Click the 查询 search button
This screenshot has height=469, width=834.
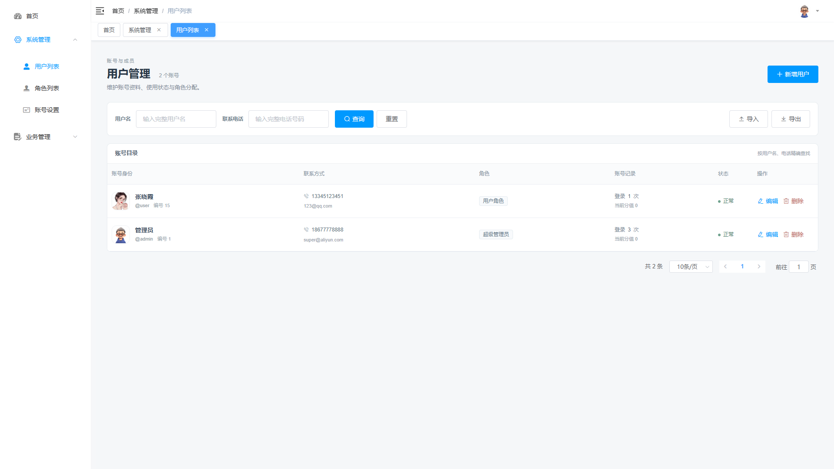tap(354, 119)
